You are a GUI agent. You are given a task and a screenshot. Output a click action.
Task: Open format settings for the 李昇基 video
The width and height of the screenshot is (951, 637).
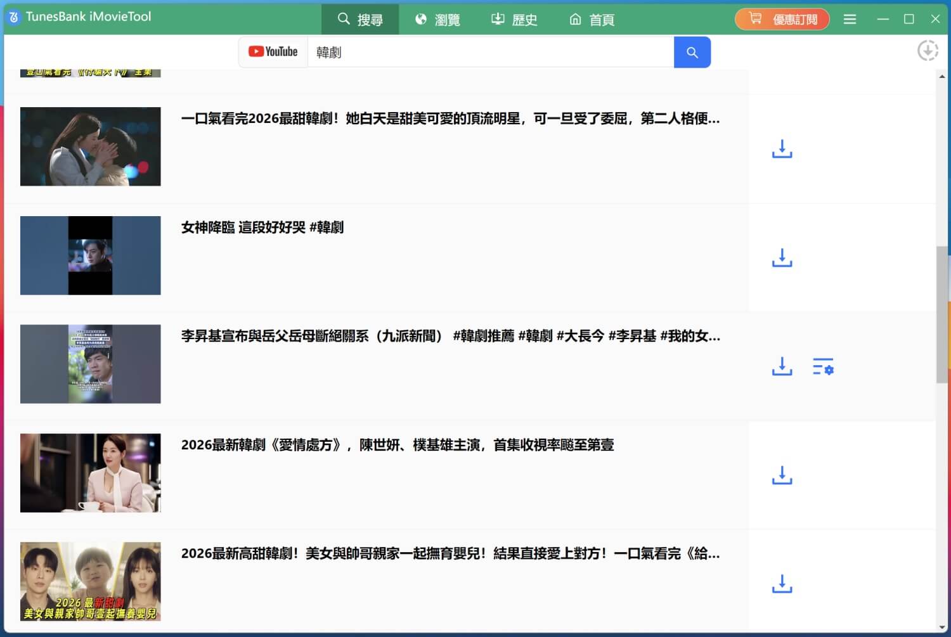pos(822,367)
